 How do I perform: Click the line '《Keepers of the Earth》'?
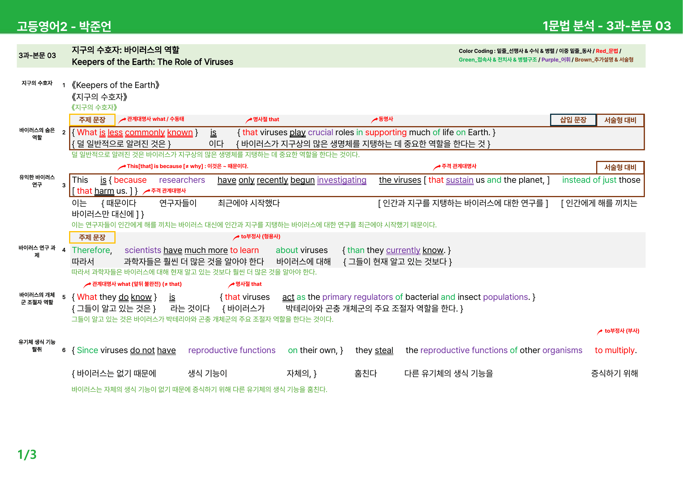[116, 85]
